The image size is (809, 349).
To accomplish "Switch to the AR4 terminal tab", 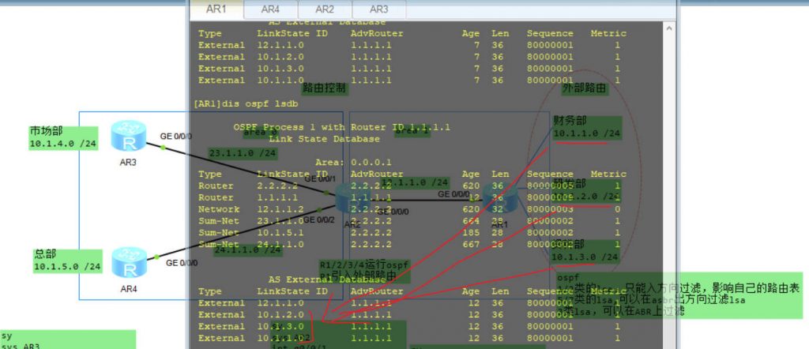I will point(270,9).
